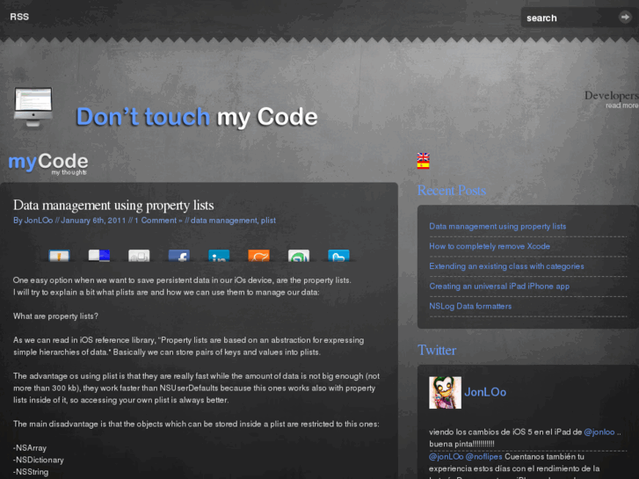Click the January 6th, 2011 post date
Screen dimensions: 639x479
pyautogui.click(x=93, y=221)
